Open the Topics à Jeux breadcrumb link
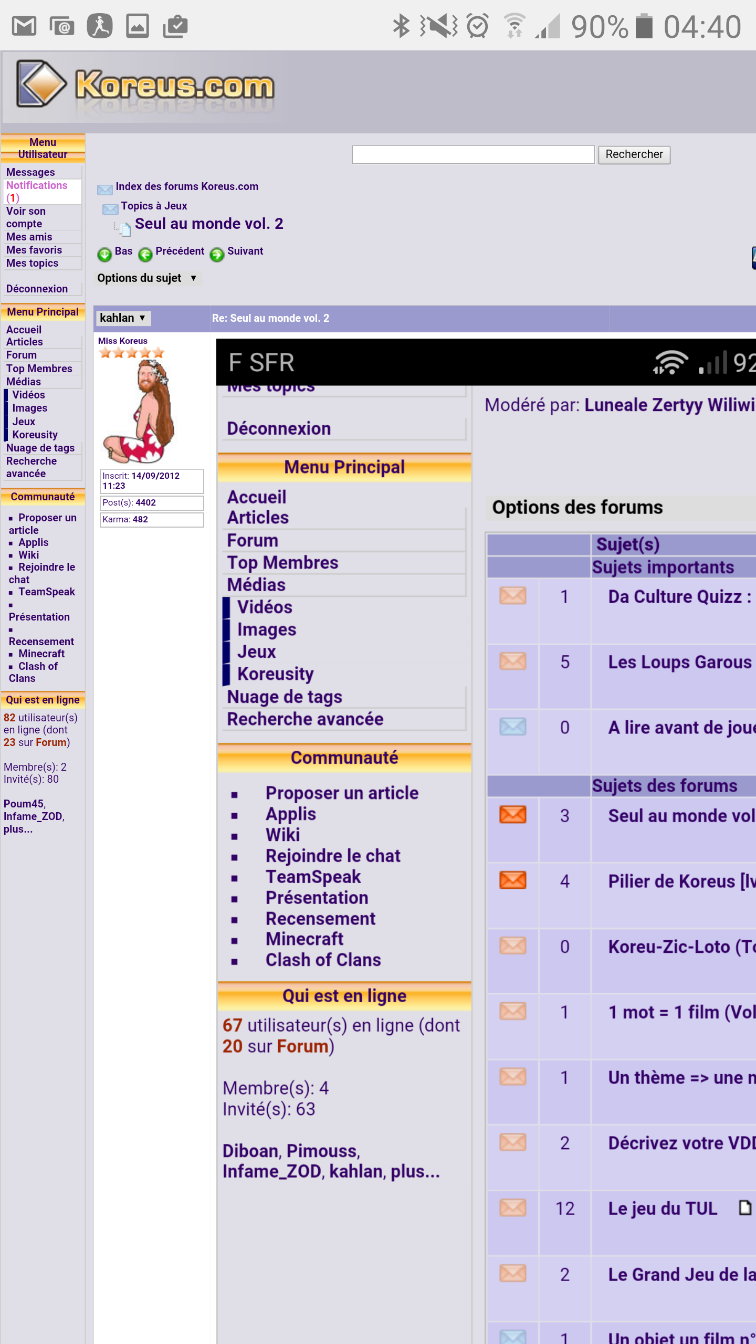The image size is (756, 1344). coord(154,206)
